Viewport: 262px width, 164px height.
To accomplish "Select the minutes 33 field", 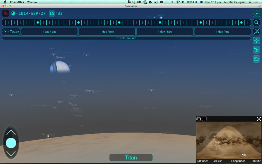I will point(60,13).
